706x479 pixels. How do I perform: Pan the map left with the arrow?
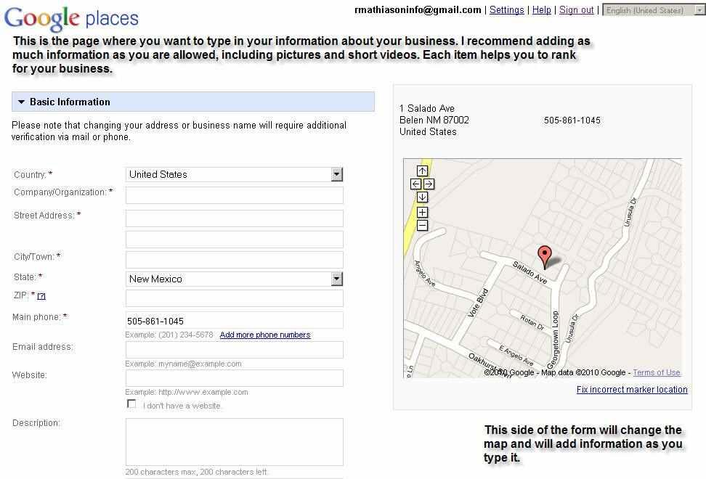point(415,184)
